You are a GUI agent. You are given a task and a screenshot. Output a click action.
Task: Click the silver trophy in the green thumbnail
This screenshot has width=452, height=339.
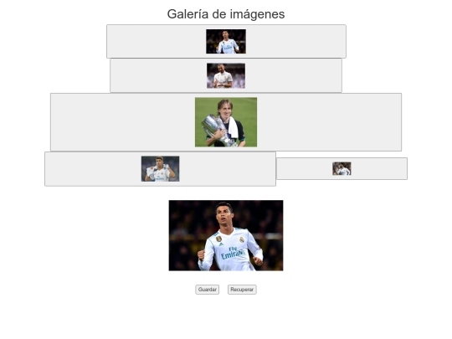click(x=214, y=128)
